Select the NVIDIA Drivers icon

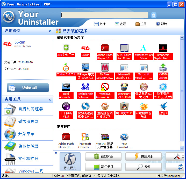pos(163,68)
